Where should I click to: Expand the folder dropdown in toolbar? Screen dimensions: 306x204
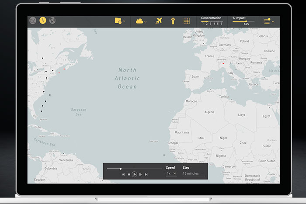(x=120, y=21)
